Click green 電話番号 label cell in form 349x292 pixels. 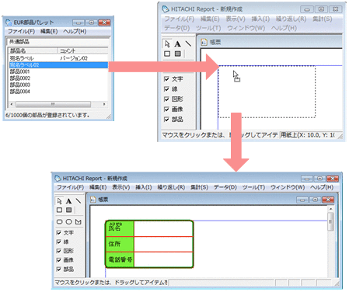(x=120, y=259)
